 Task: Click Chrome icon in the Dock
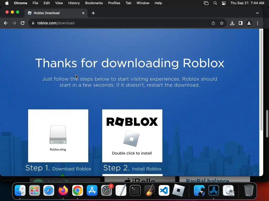(x=77, y=190)
